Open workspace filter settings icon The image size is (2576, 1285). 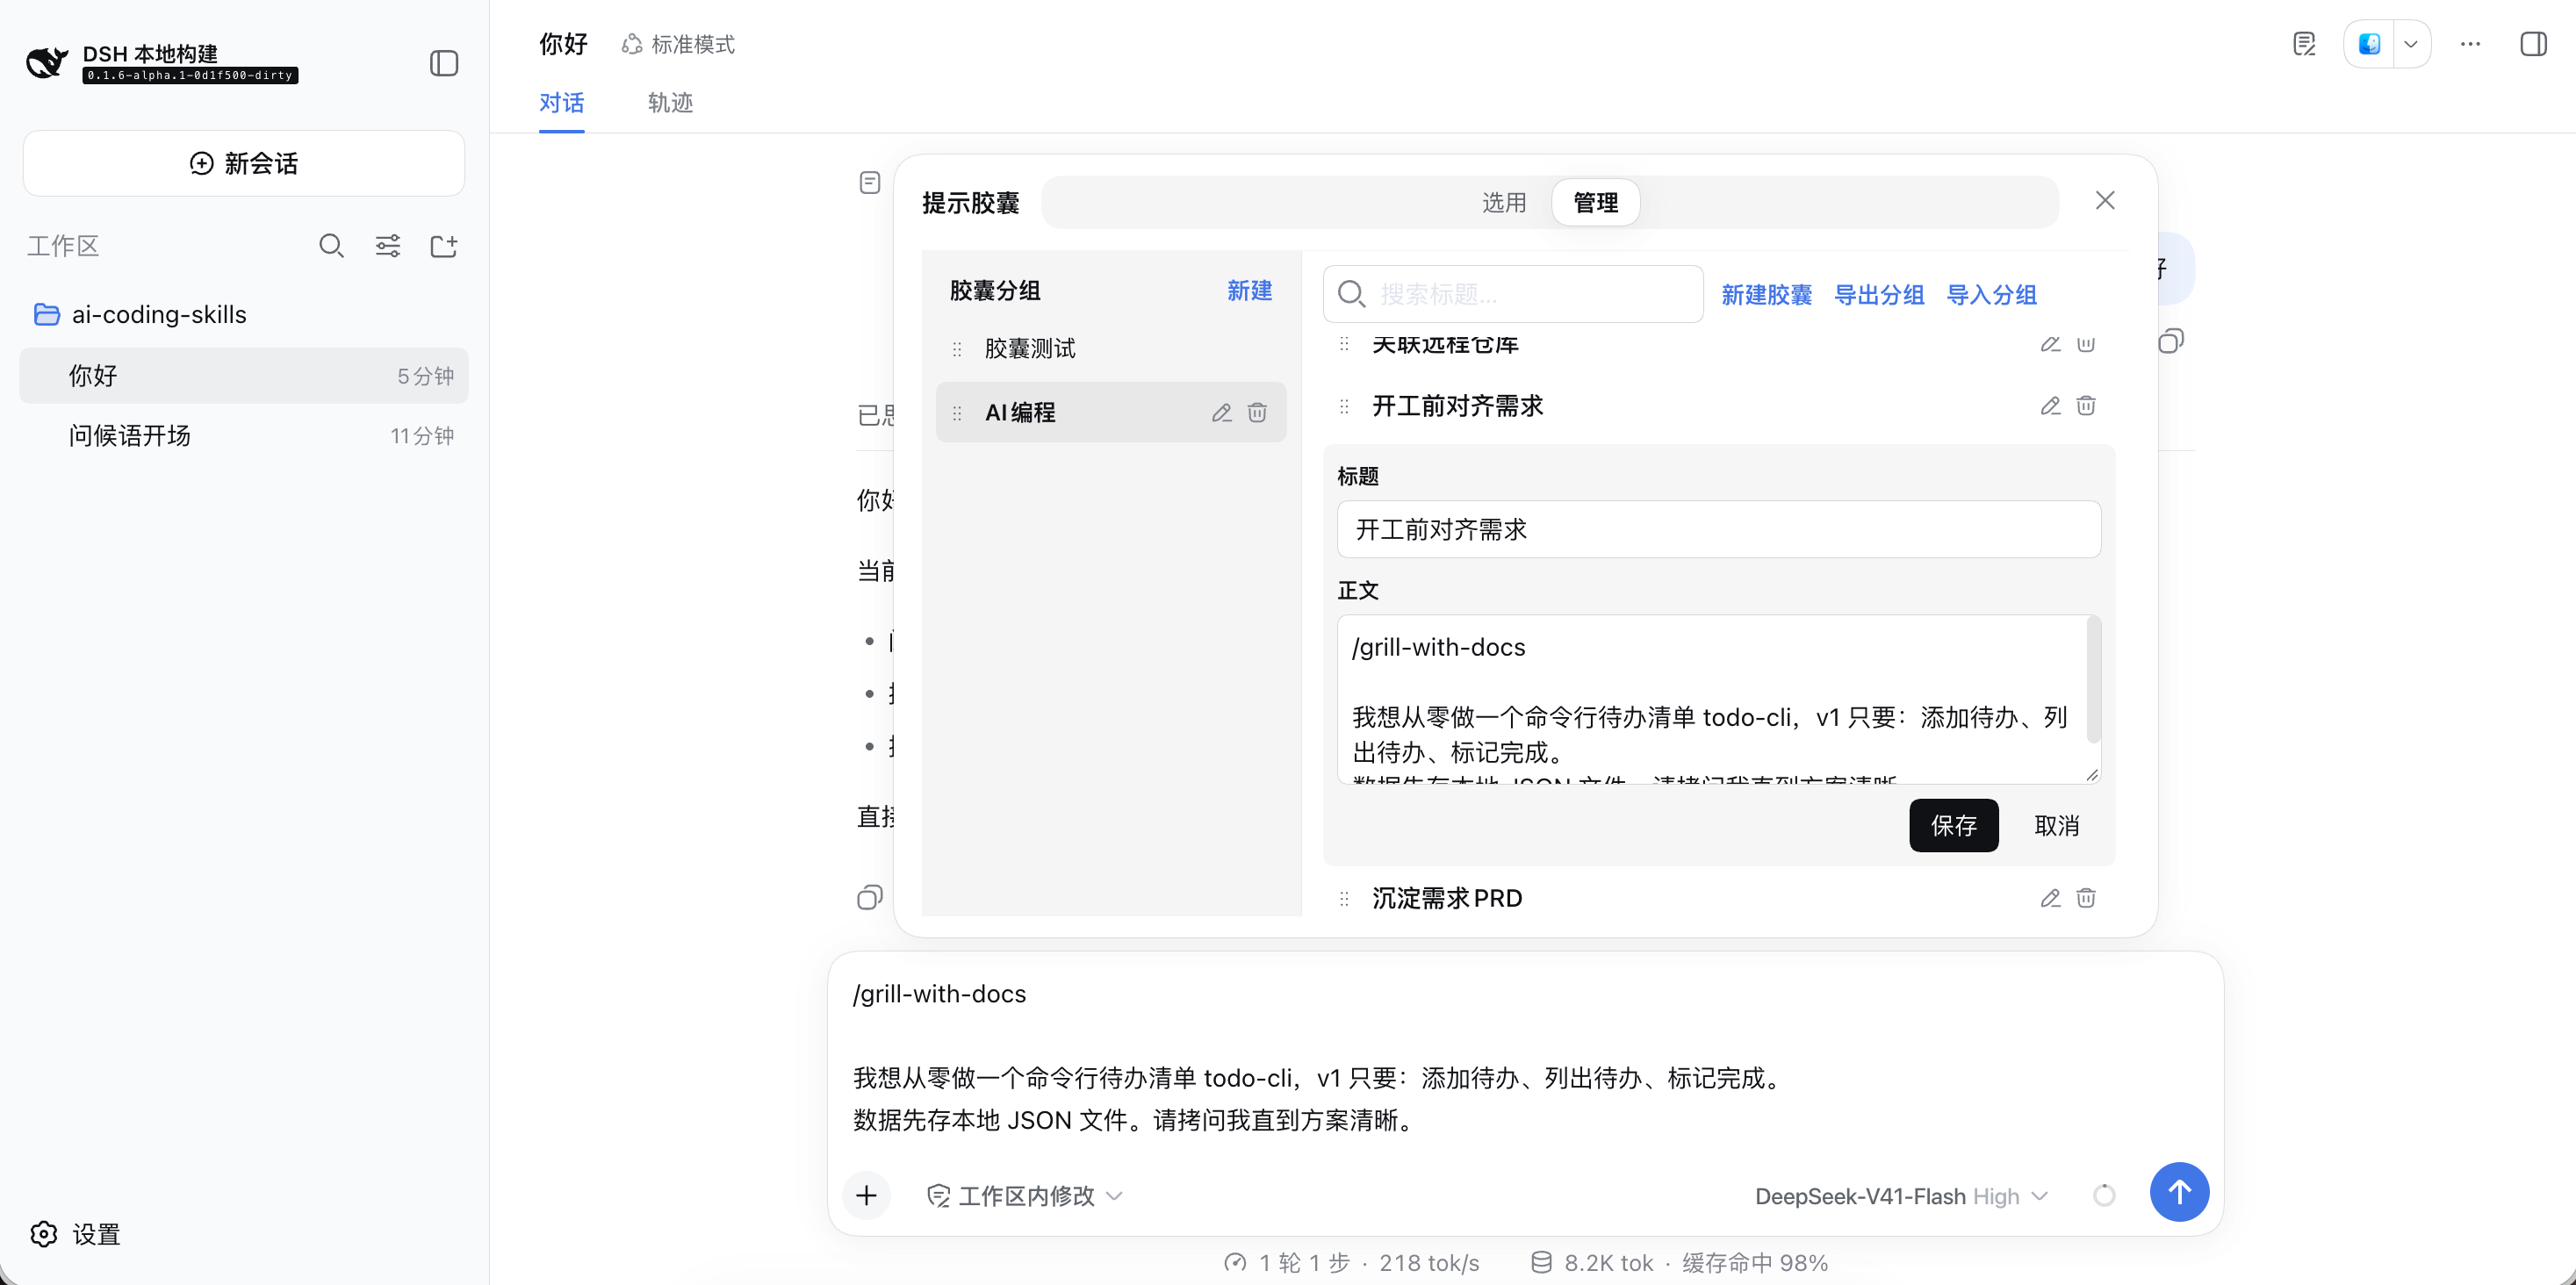(x=388, y=246)
